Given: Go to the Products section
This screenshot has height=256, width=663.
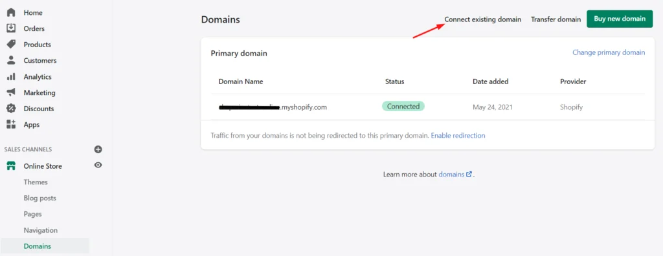Looking at the screenshot, I should tap(37, 45).
